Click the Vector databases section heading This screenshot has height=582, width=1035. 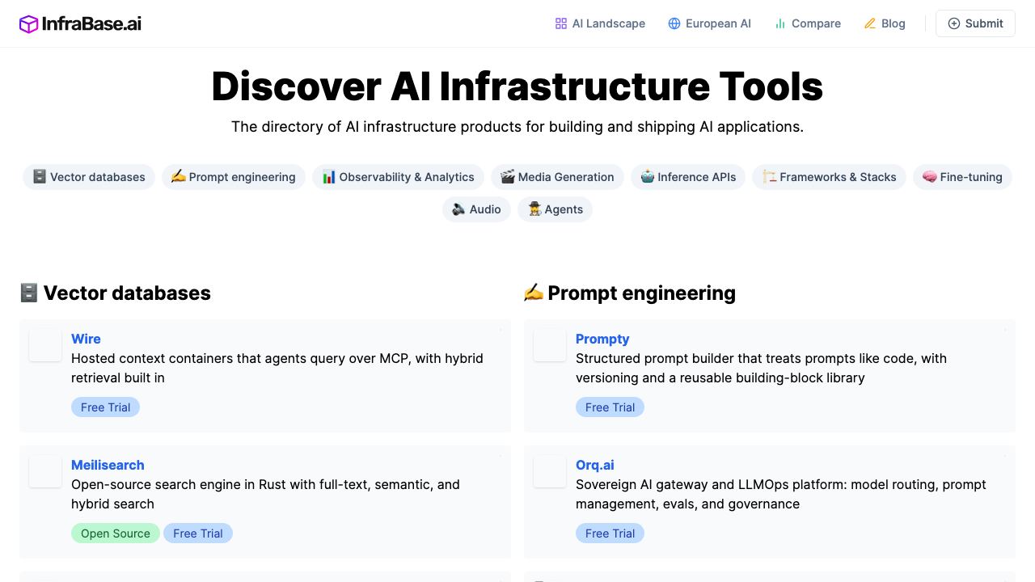pyautogui.click(x=115, y=293)
